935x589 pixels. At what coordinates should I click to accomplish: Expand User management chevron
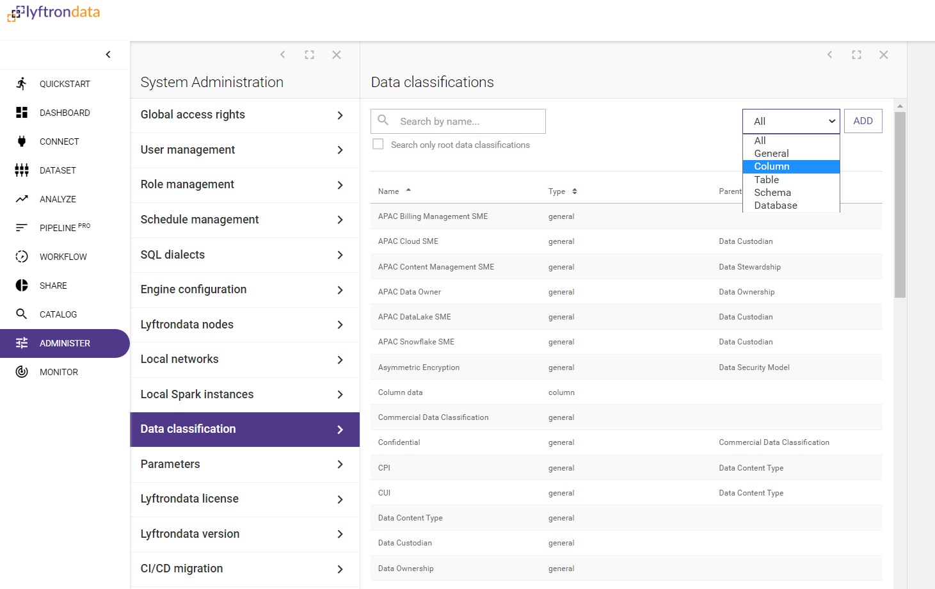coord(340,150)
